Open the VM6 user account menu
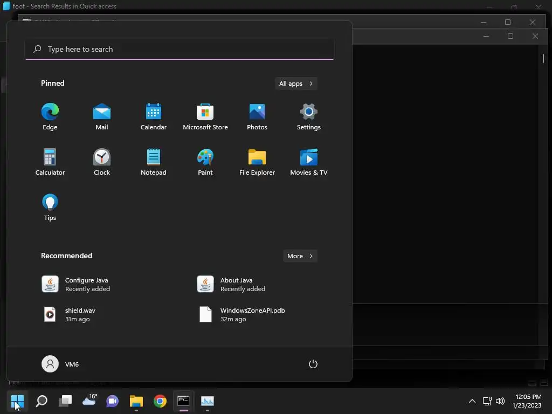The width and height of the screenshot is (552, 414). click(x=60, y=364)
